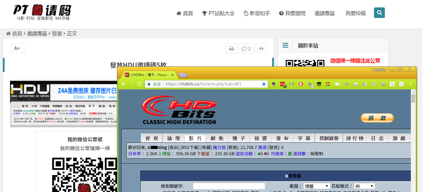The image size is (422, 192).
Task: Click the red extension icon with badge 1
Action: click(283, 84)
